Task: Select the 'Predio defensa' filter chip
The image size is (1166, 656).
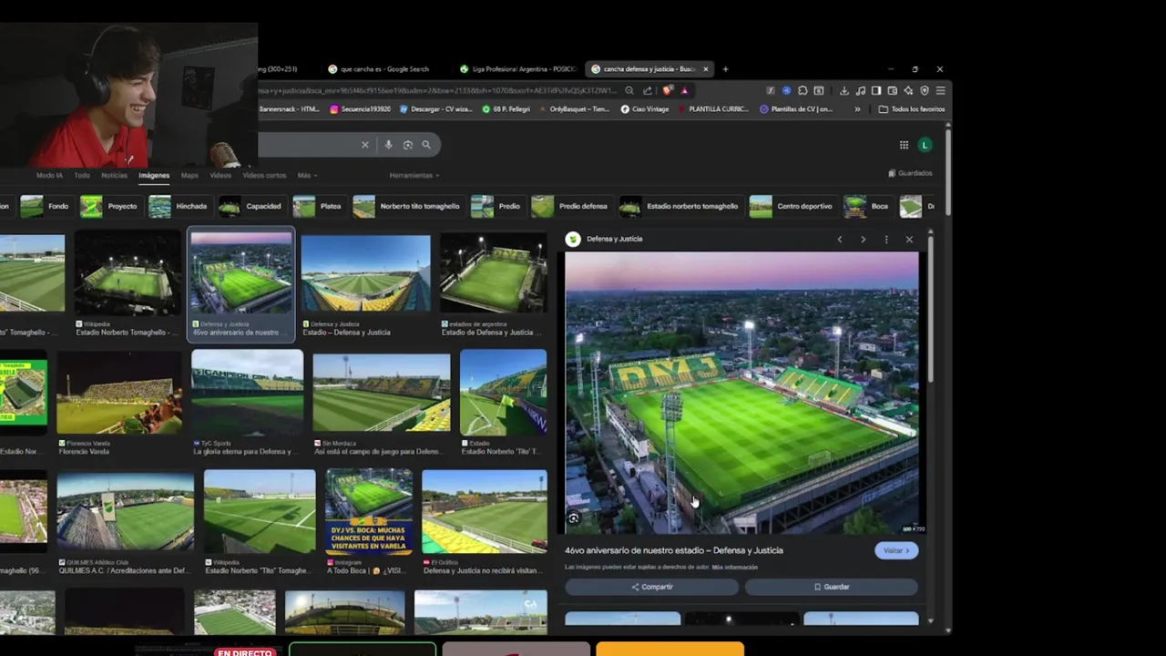Action: pos(570,206)
